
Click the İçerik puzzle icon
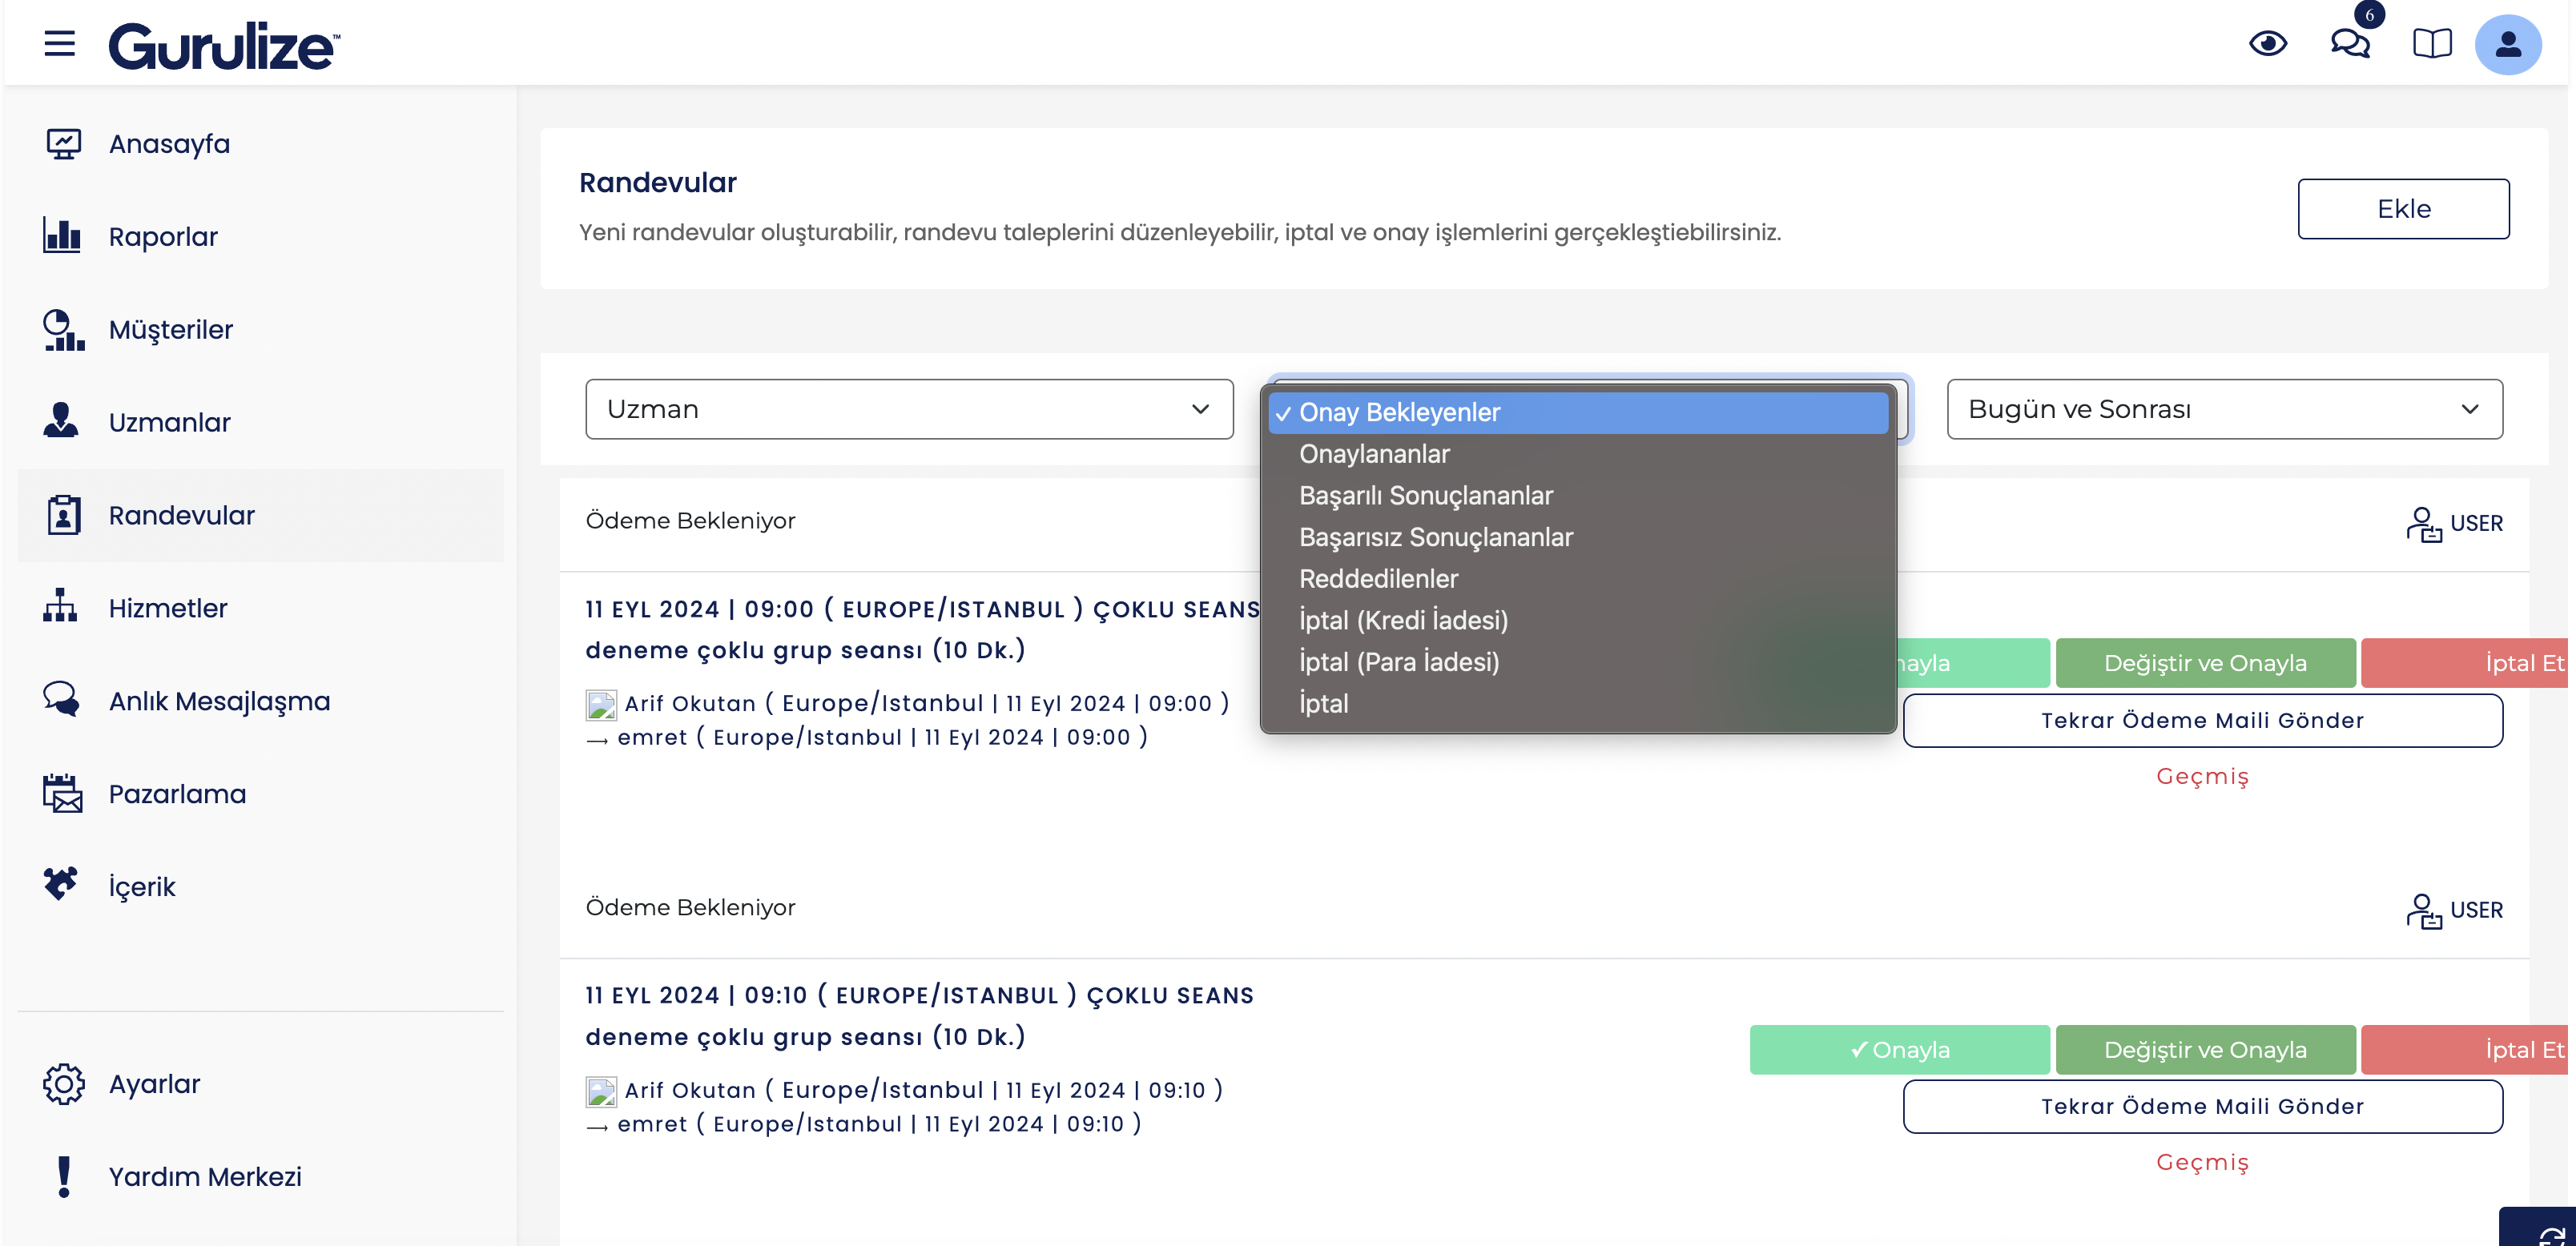tap(61, 885)
